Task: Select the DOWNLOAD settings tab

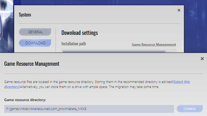Action: coord(35,43)
